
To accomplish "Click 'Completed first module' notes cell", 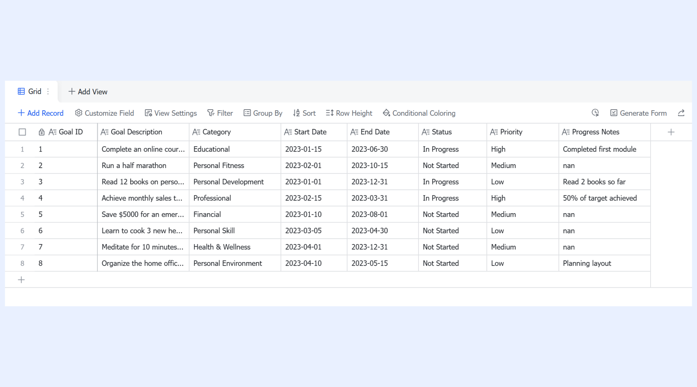I will point(605,149).
